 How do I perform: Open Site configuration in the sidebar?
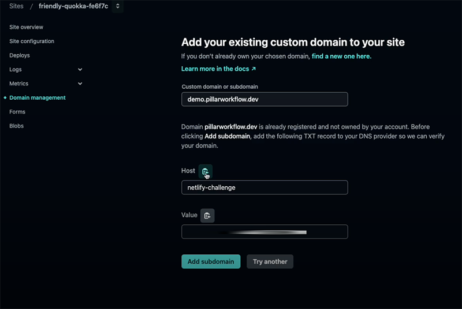coord(32,41)
